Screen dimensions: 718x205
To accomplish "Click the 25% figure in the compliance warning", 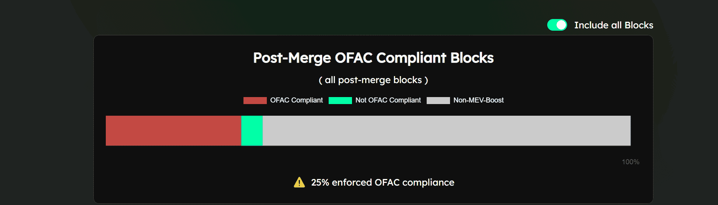I will [320, 182].
